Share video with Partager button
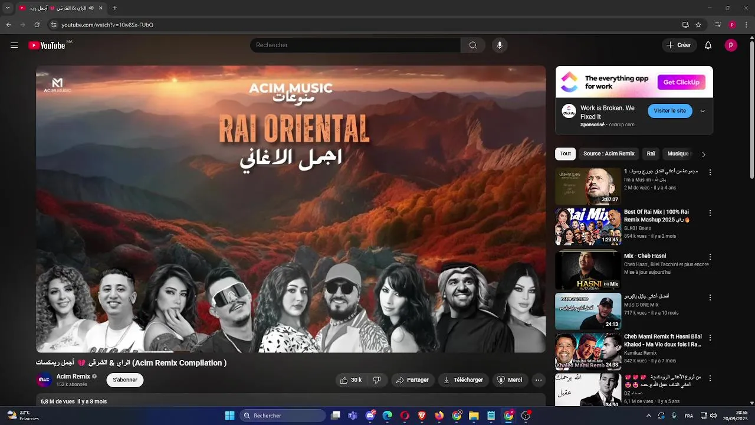Image resolution: width=755 pixels, height=425 pixels. [x=412, y=380]
